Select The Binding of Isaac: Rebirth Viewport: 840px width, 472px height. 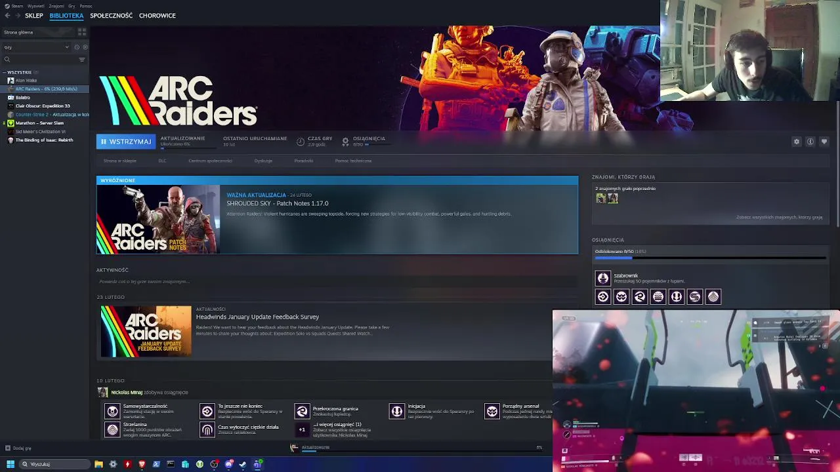click(x=45, y=140)
